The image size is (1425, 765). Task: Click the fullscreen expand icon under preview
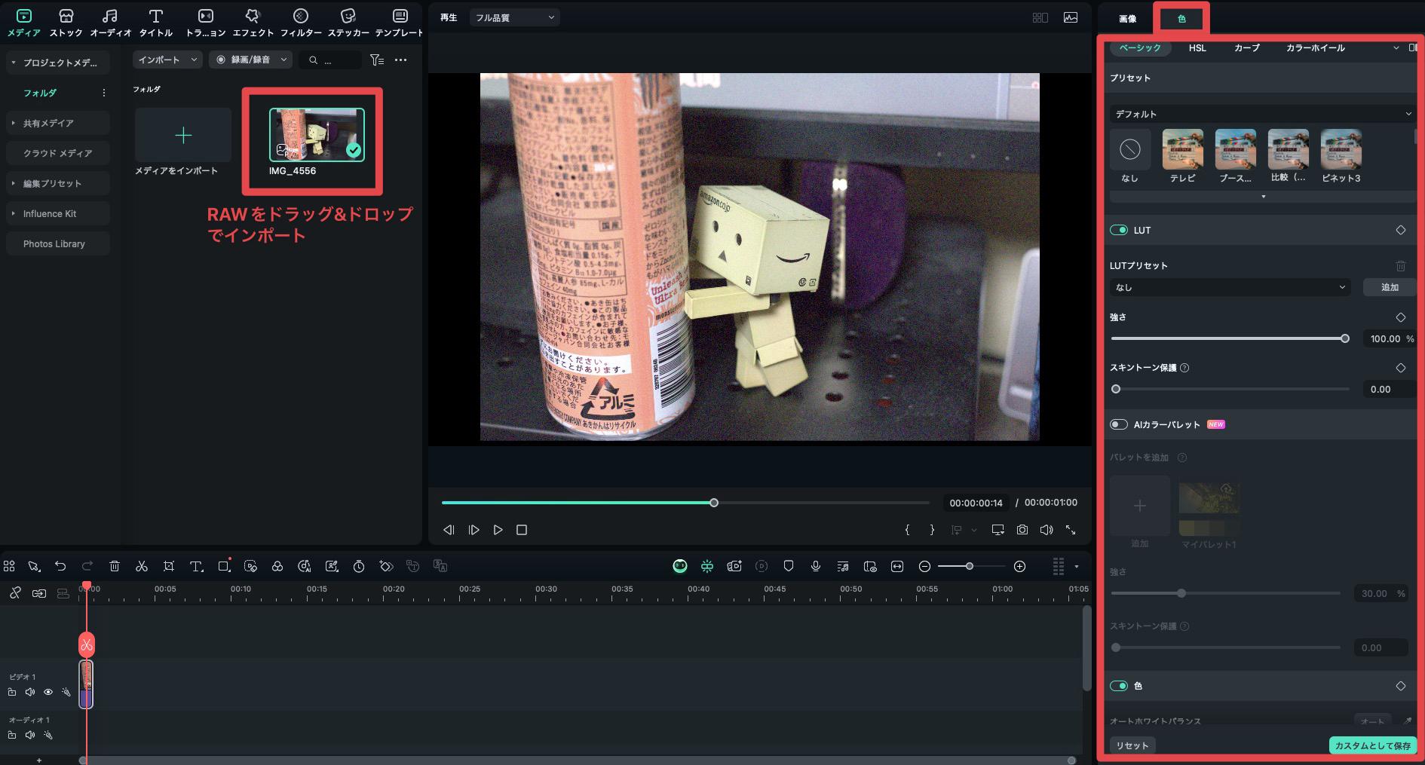[1070, 530]
